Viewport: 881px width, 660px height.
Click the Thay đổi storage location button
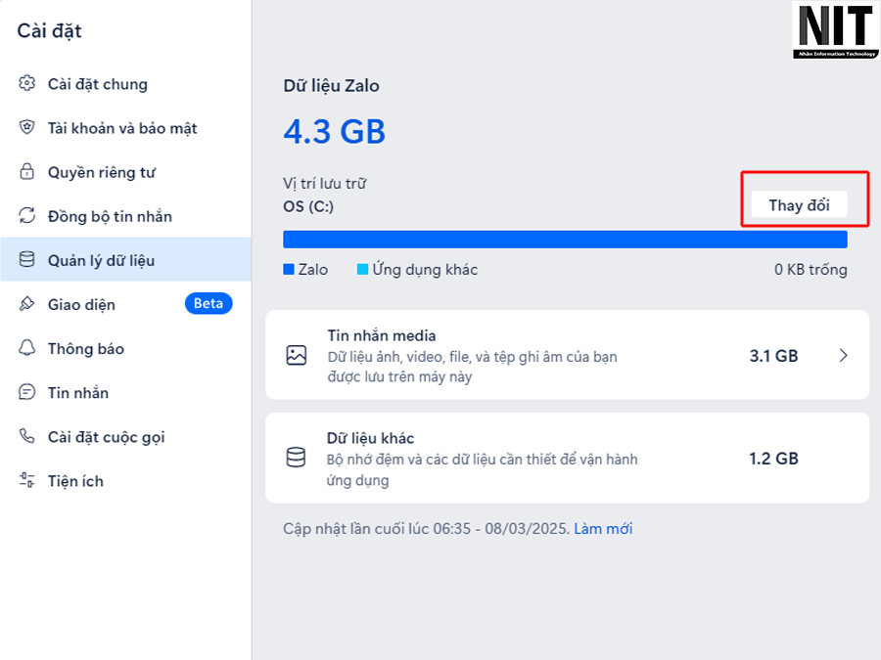tap(799, 205)
